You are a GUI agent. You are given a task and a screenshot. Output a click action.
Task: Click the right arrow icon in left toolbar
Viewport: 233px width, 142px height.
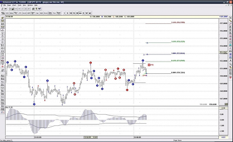tap(3, 42)
